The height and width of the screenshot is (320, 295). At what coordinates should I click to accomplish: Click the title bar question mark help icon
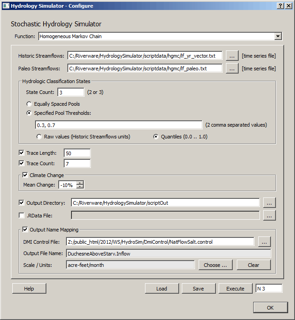pos(280,6)
